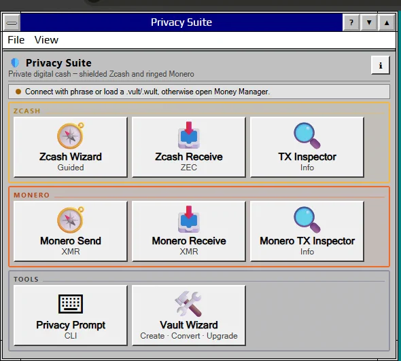Screen dimensions: 401x361
Task: Open TX Inspector magnifying glass icon
Action: (x=307, y=136)
